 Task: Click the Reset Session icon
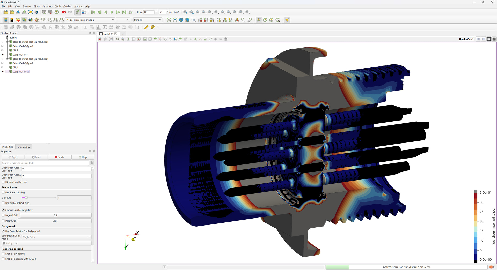point(57,12)
